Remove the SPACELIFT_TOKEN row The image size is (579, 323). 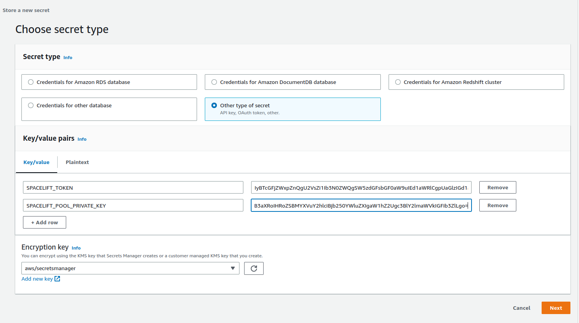click(497, 187)
